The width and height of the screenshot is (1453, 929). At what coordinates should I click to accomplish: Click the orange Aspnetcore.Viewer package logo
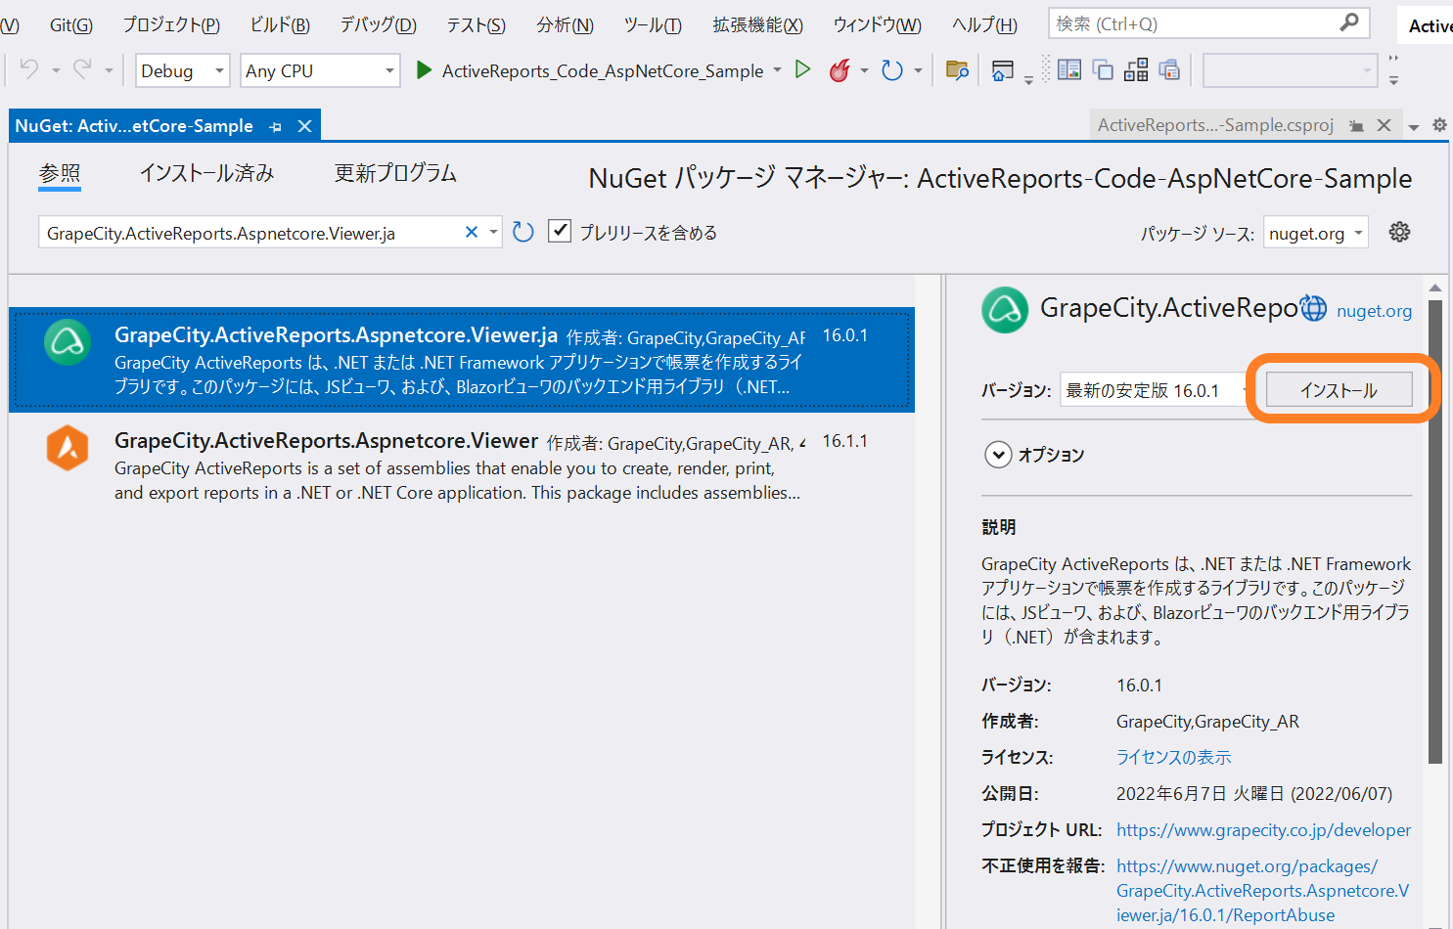click(x=68, y=448)
